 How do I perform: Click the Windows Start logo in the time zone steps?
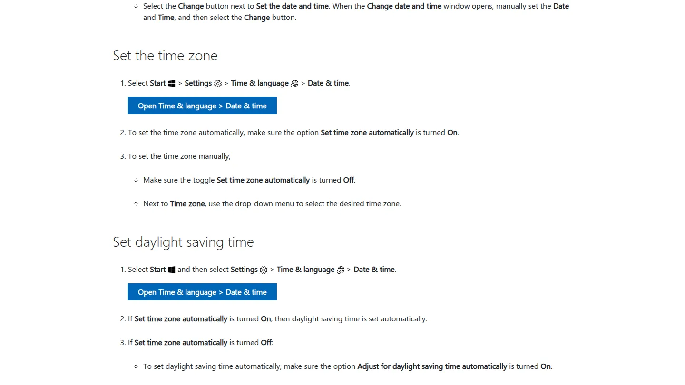coord(172,84)
